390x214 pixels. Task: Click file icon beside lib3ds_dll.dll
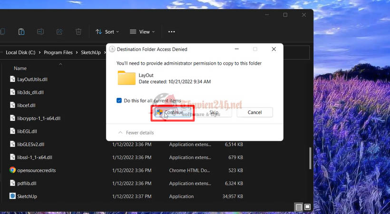coord(12,92)
